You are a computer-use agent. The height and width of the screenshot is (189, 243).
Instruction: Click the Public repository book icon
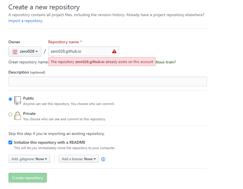pyautogui.click(x=18, y=100)
